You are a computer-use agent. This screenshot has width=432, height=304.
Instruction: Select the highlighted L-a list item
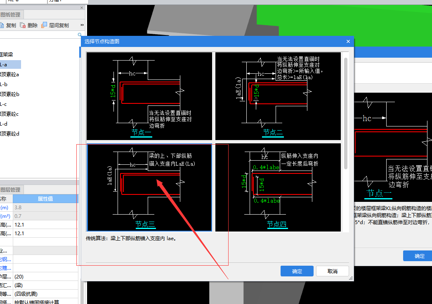click(10, 65)
